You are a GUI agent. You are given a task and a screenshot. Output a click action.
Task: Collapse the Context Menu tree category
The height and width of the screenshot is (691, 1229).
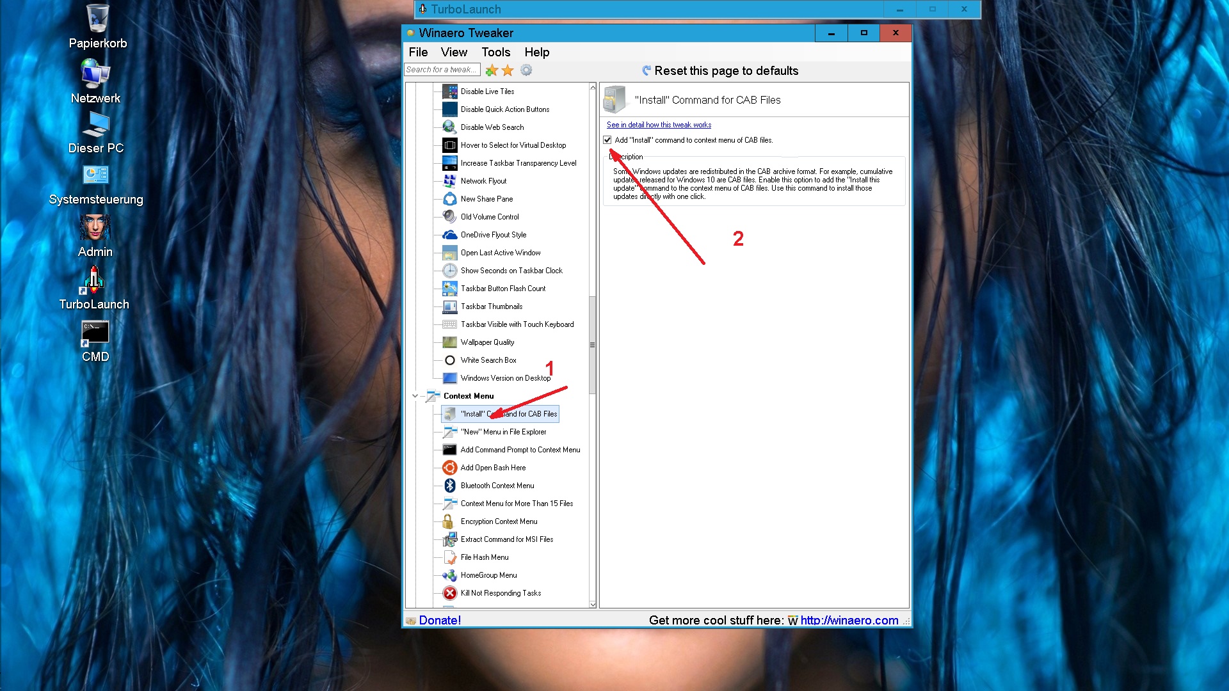point(415,396)
